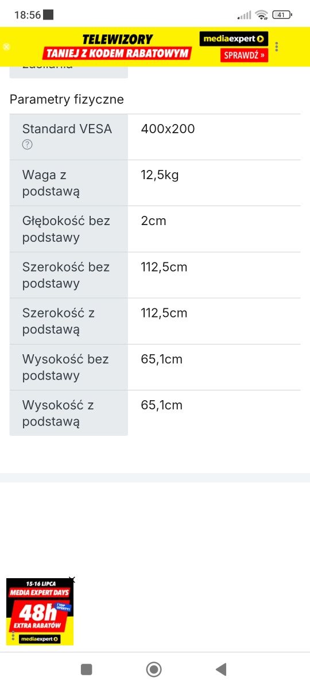Open the floating ad's three-dot options
This screenshot has height=689, width=310.
click(13, 636)
